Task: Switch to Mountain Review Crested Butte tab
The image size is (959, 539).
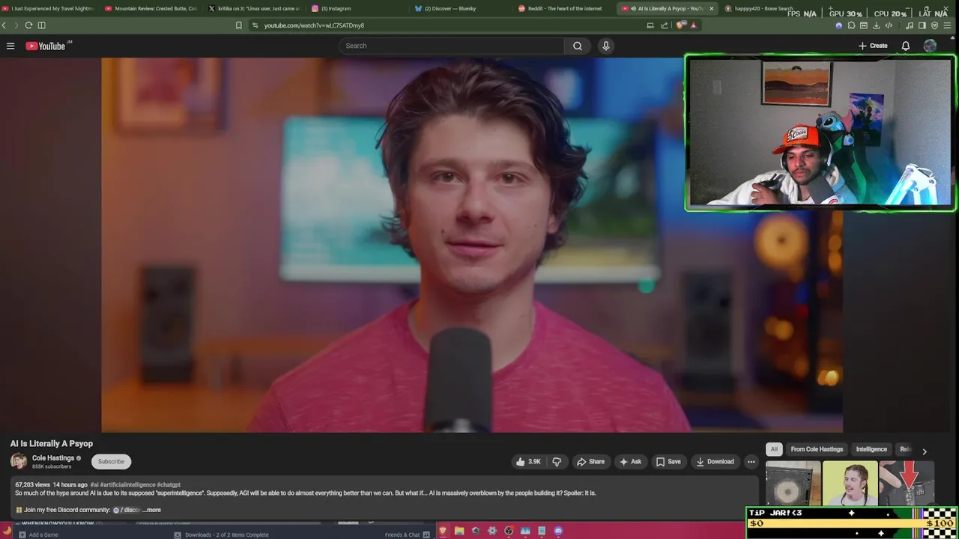Action: (x=151, y=8)
